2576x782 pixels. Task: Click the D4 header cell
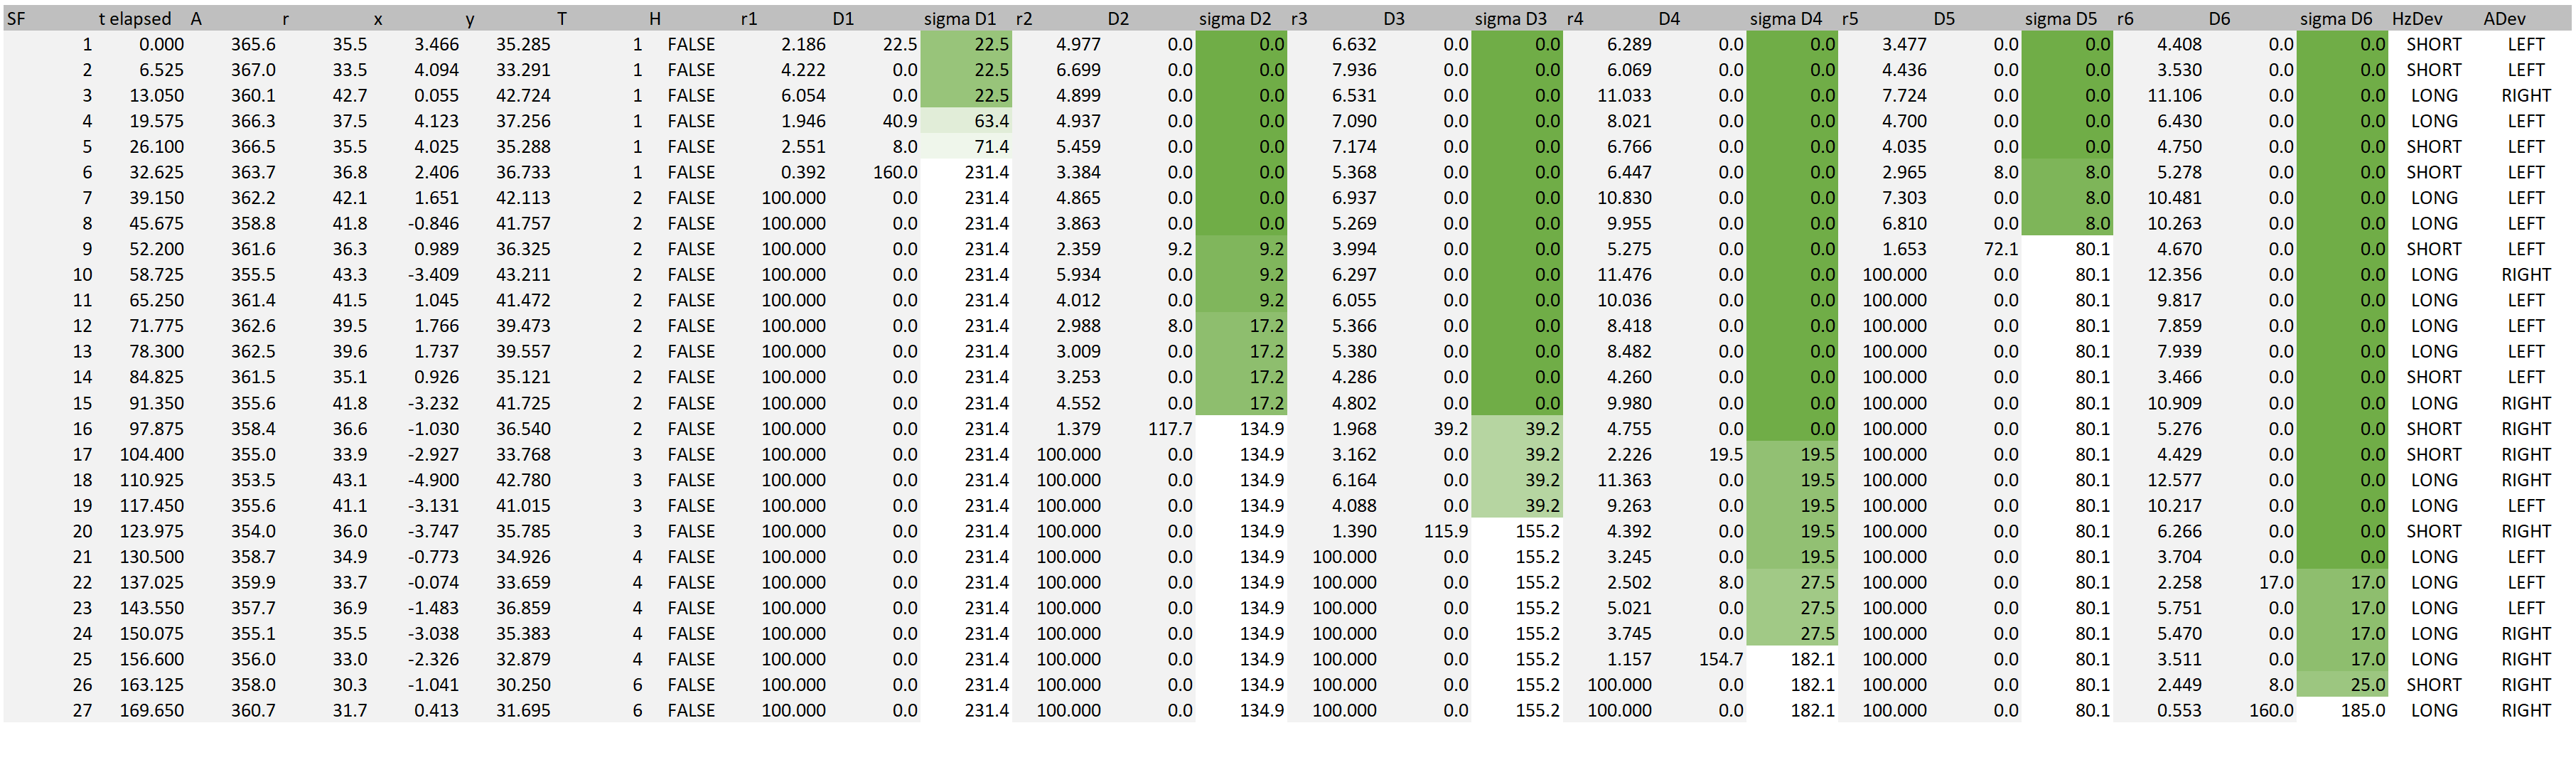click(x=1669, y=19)
